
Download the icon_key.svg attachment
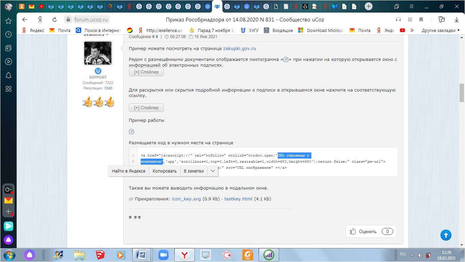(x=186, y=199)
